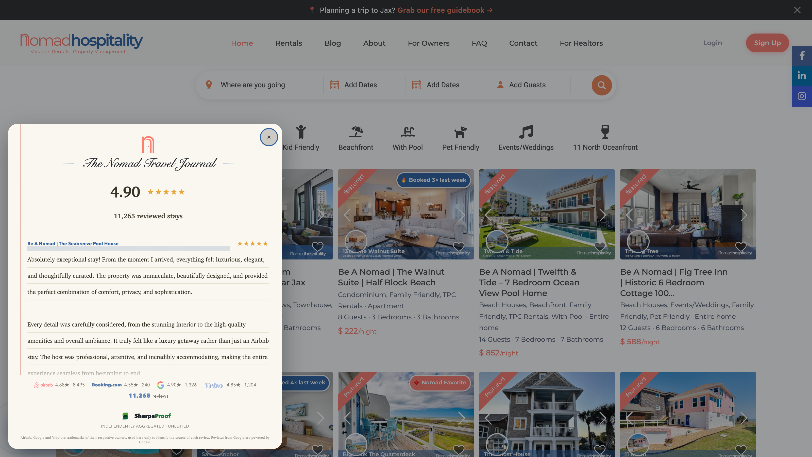The width and height of the screenshot is (812, 457).
Task: Click the Vrbo rating source logo
Action: 214,385
